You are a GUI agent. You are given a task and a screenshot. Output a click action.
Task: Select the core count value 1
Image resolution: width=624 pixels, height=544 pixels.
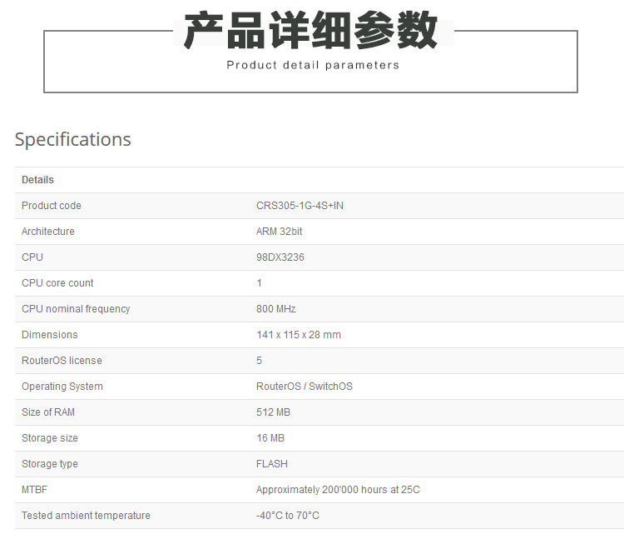tap(259, 283)
